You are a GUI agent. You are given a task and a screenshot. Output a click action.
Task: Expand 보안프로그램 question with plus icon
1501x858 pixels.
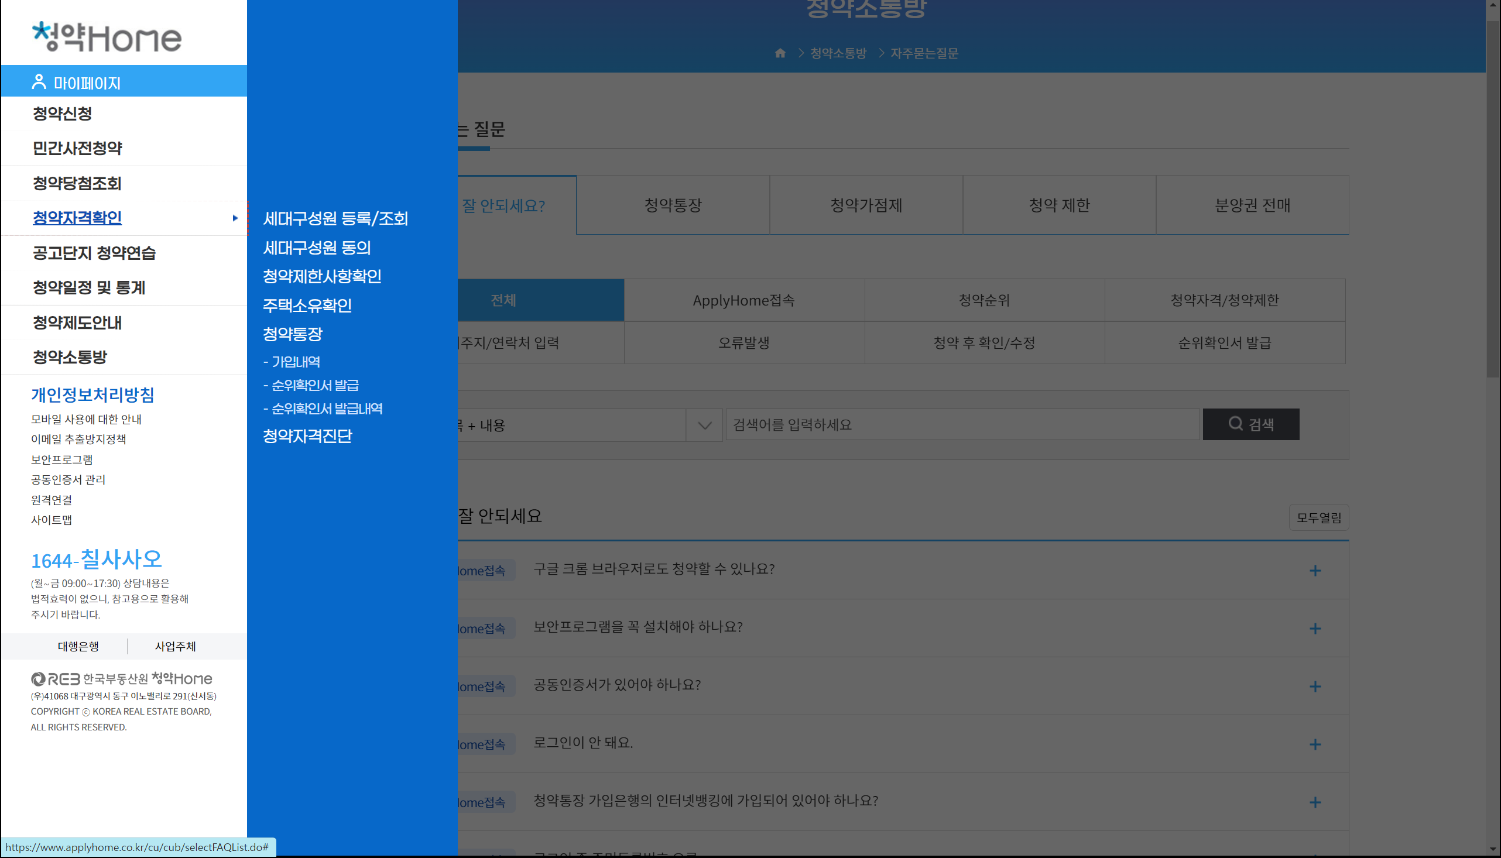pos(1315,629)
